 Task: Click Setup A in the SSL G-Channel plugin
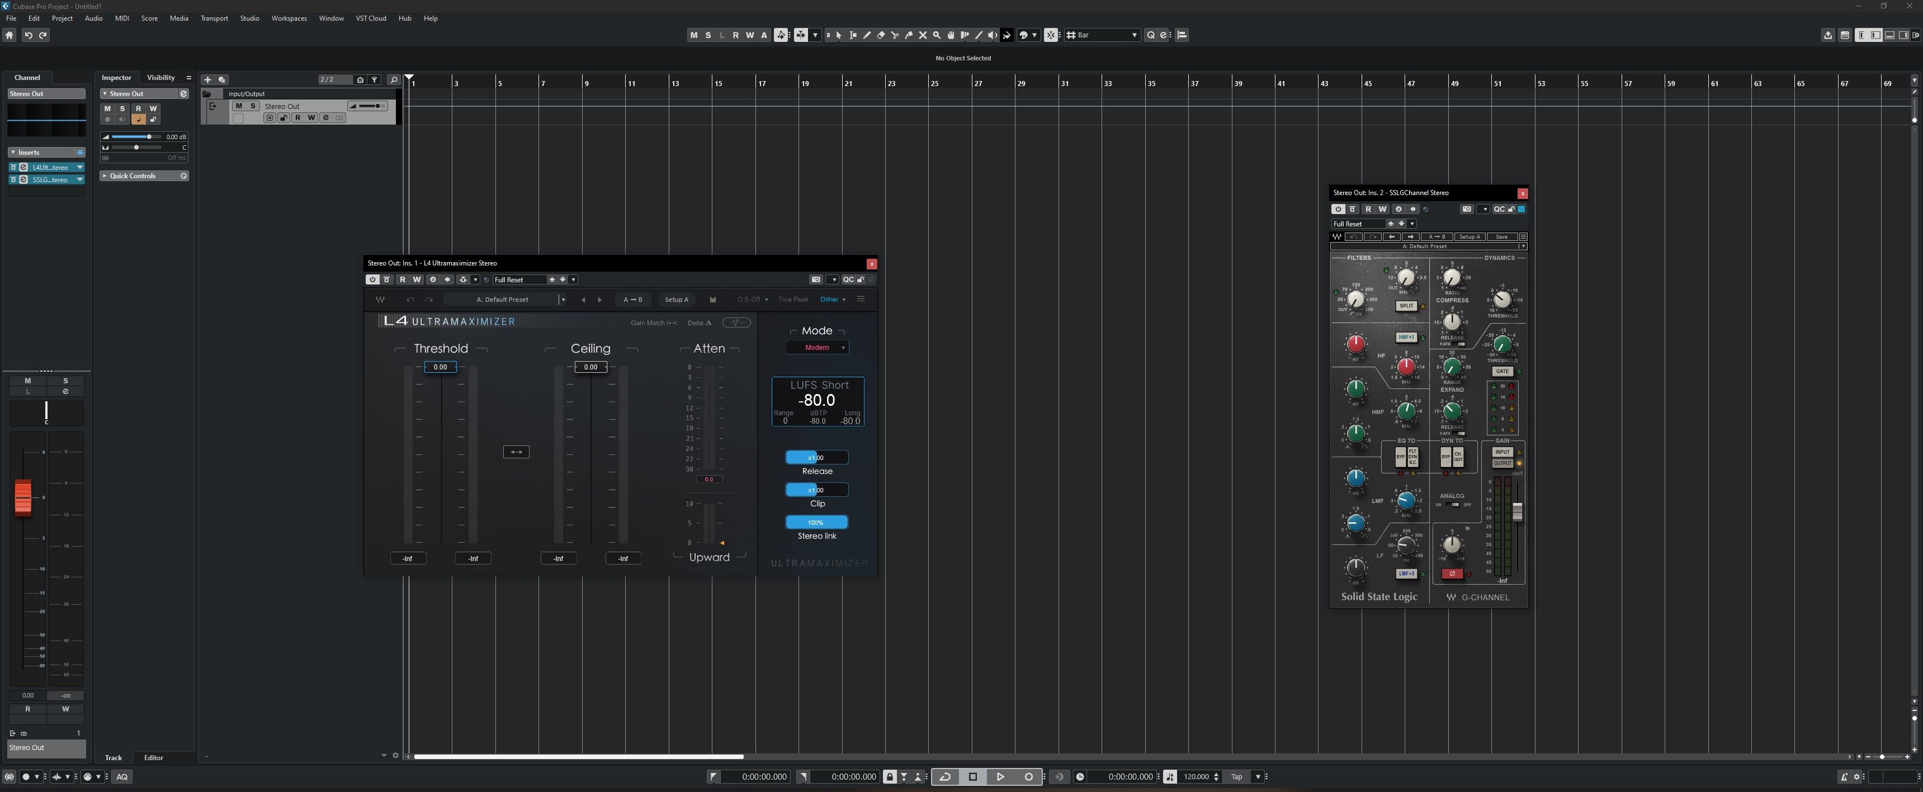tap(1470, 236)
